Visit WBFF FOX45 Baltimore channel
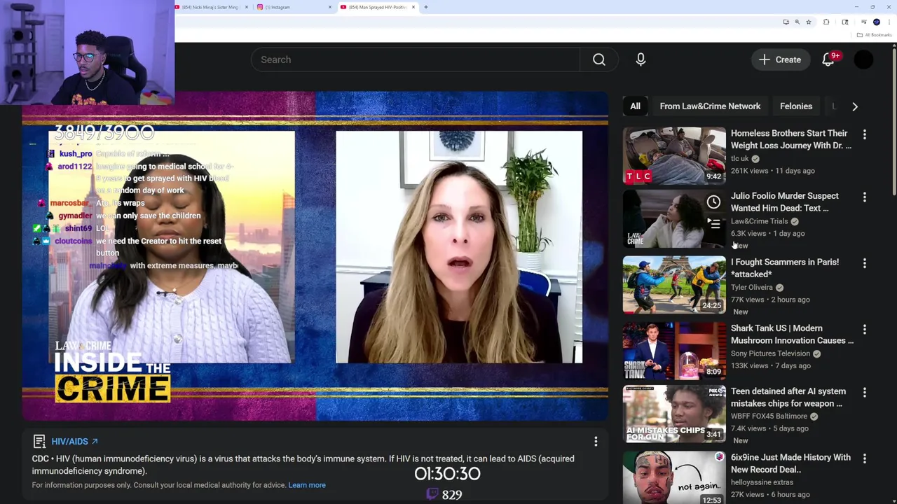 coord(769,416)
